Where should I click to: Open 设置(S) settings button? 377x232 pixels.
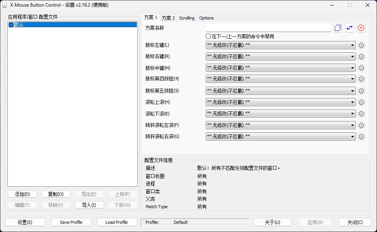click(x=25, y=222)
